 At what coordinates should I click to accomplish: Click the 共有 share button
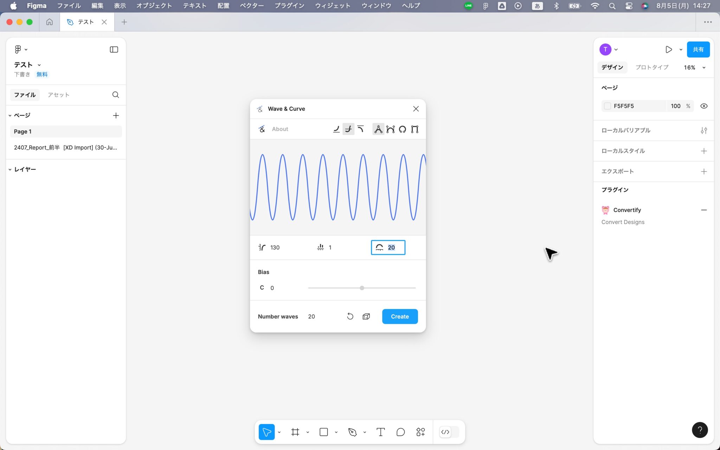pyautogui.click(x=698, y=50)
